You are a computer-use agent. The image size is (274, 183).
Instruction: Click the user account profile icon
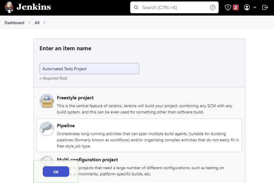point(247,8)
